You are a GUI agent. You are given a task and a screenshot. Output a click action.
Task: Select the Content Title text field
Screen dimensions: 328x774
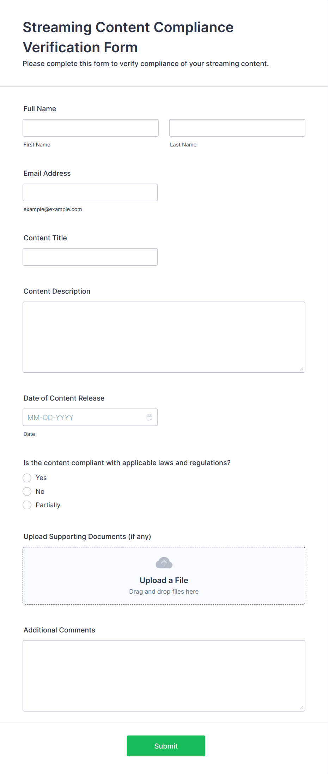point(90,257)
